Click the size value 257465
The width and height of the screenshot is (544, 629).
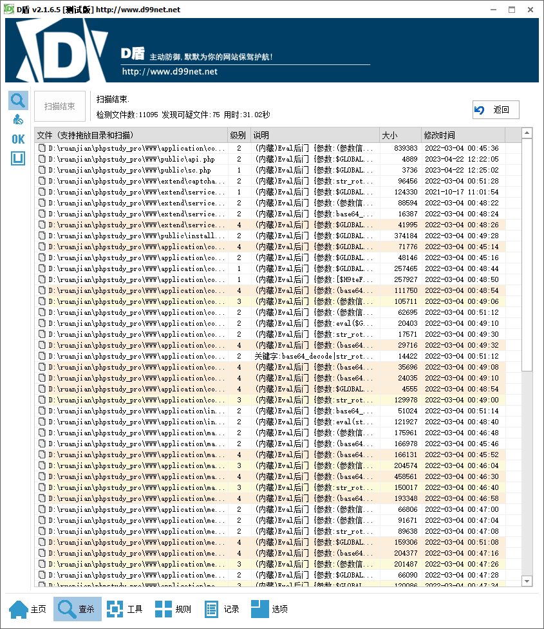click(406, 268)
